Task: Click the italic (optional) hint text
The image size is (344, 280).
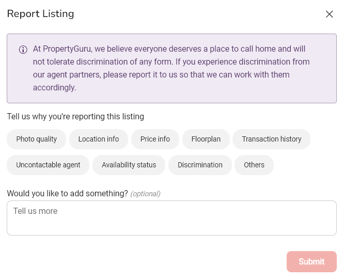Action: (x=145, y=194)
